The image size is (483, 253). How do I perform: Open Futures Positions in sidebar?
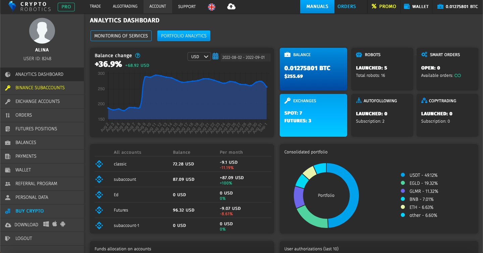point(42,129)
